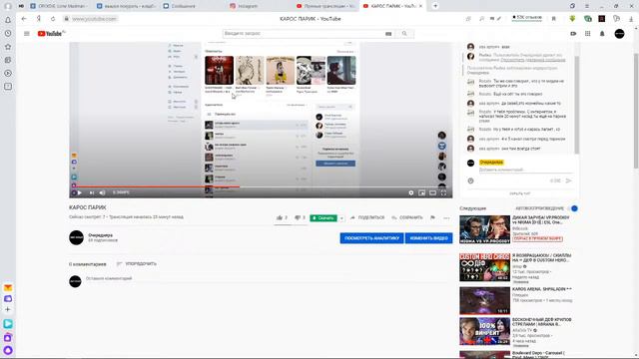Go to the YouTube home logo
Image resolution: width=639 pixels, height=359 pixels.
tap(51, 33)
